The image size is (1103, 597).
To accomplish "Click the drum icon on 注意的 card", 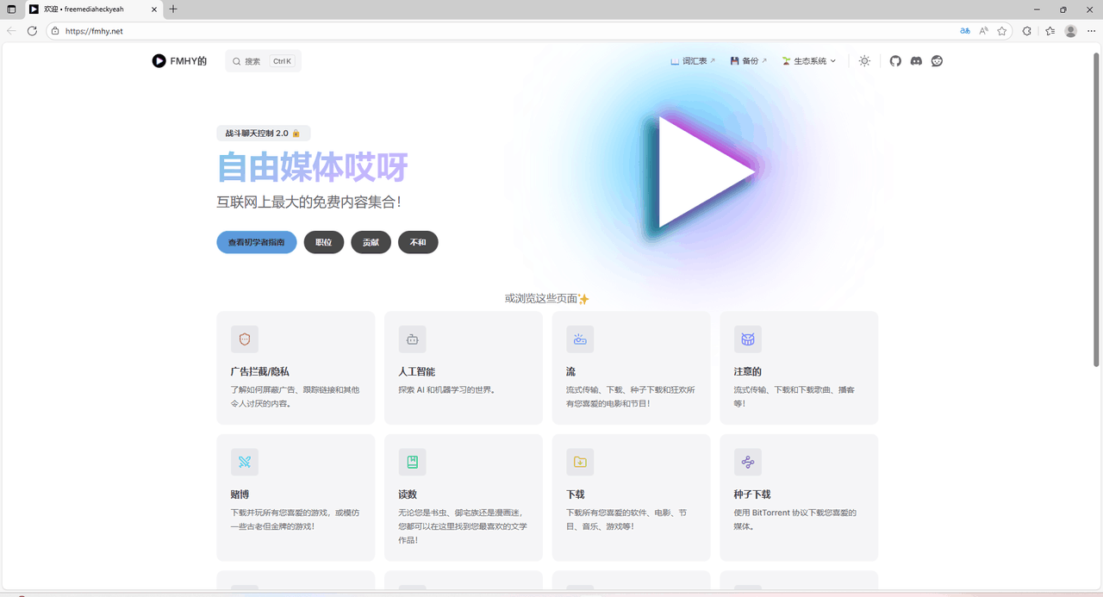I will click(748, 339).
